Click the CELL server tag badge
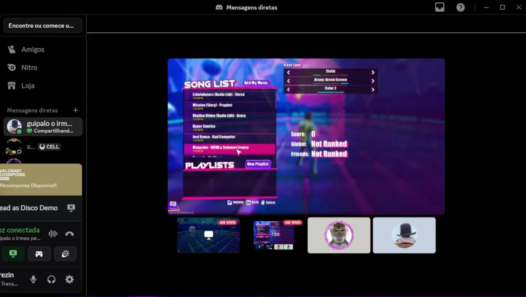 (49, 147)
